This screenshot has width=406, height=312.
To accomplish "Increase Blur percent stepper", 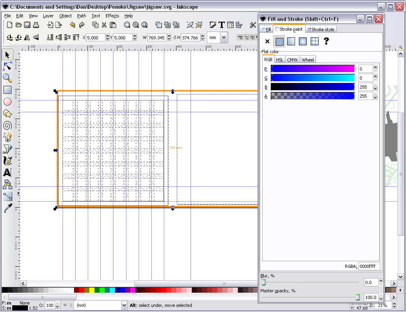I will point(381,280).
